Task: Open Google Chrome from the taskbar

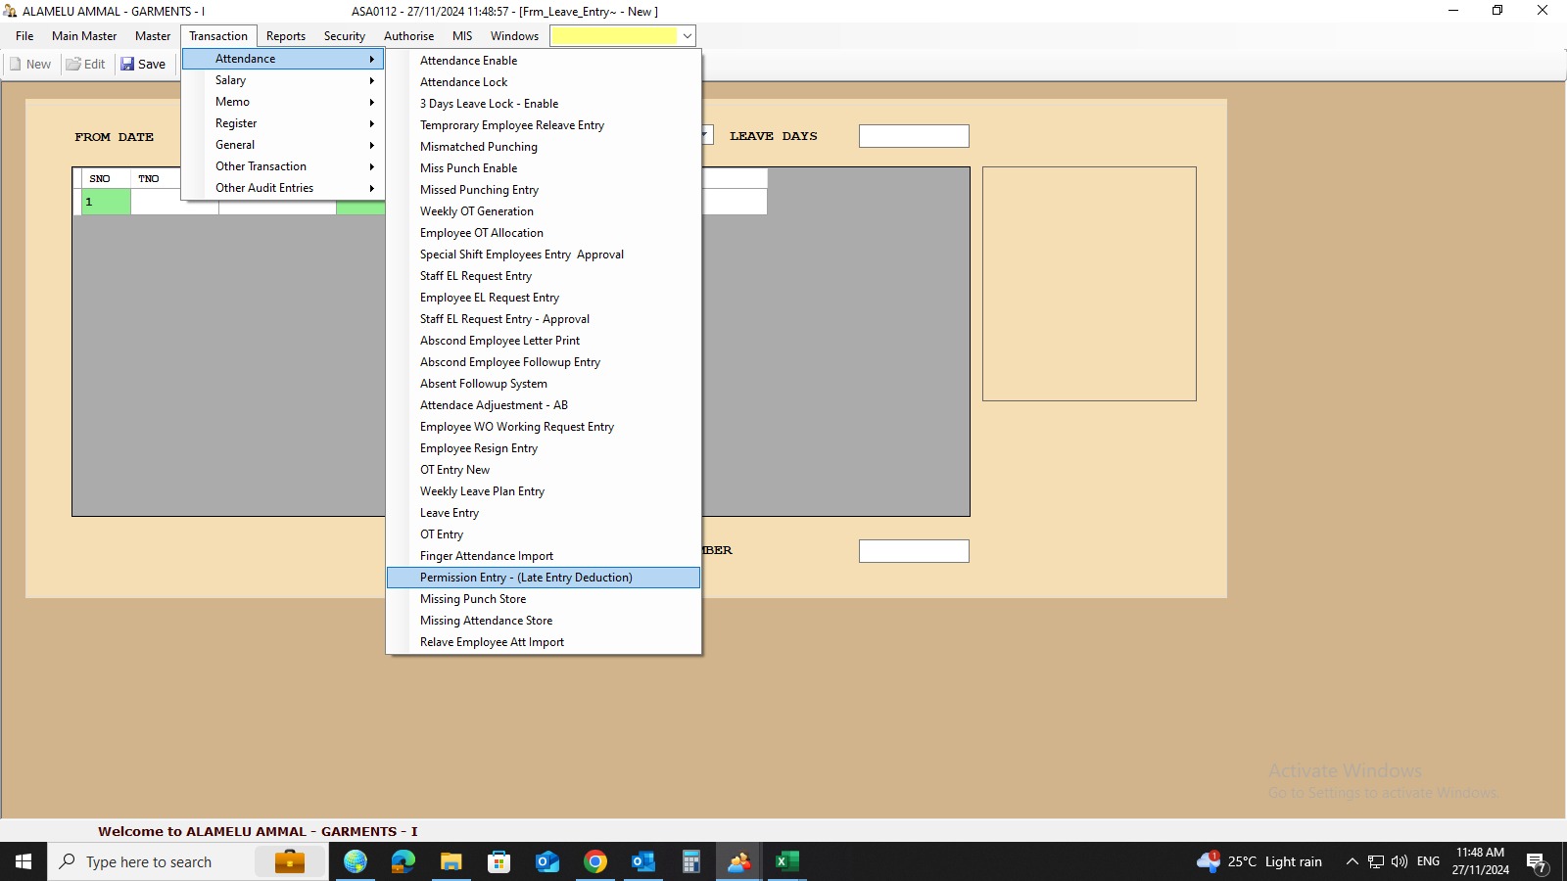Action: (594, 861)
